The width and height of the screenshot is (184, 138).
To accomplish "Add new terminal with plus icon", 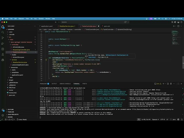I will click(x=163, y=84).
